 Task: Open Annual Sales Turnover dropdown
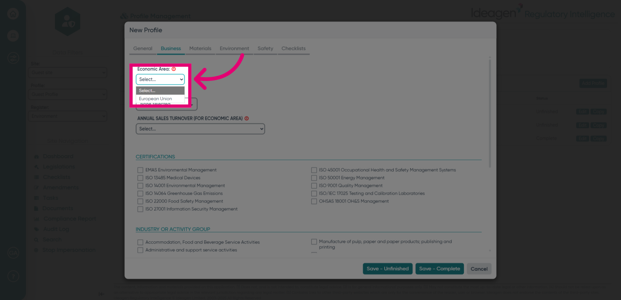[200, 129]
